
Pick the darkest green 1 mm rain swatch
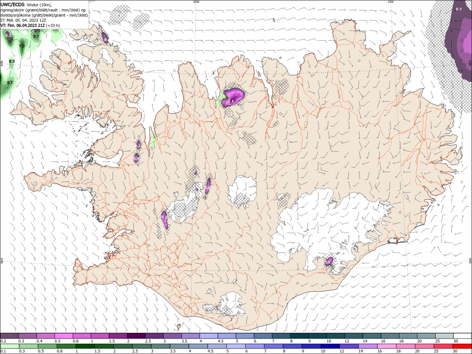coord(85,346)
